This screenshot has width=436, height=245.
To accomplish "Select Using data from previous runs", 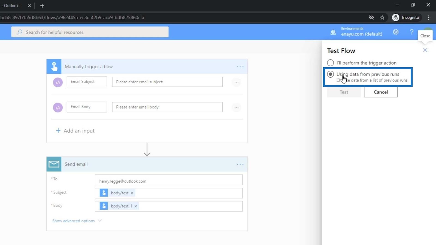I will (x=330, y=74).
